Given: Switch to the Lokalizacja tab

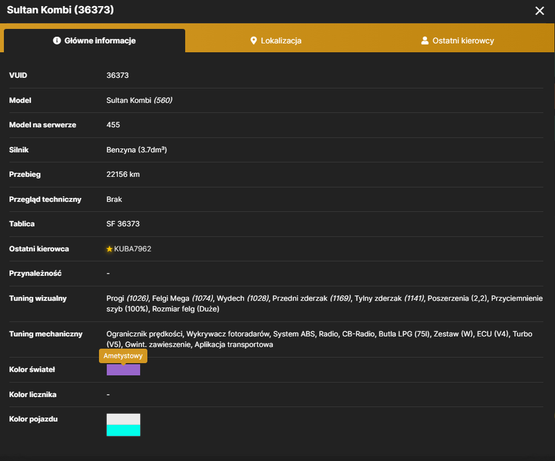Looking at the screenshot, I should [276, 41].
